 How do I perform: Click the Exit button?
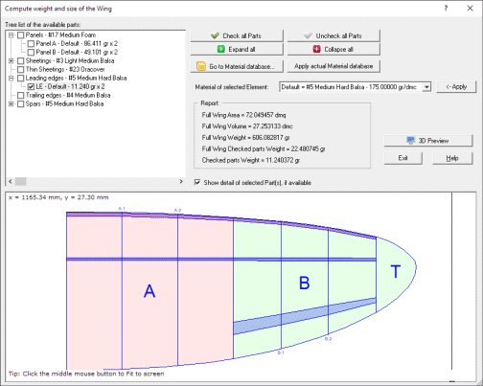coord(402,158)
